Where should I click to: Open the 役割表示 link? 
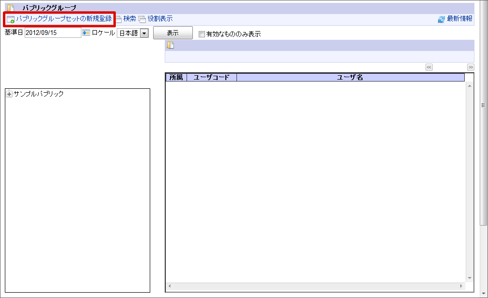click(x=160, y=19)
